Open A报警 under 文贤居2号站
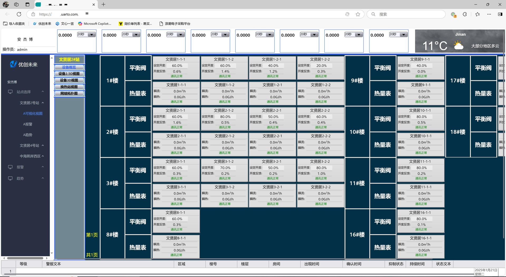The height and width of the screenshot is (277, 506). coord(28,124)
